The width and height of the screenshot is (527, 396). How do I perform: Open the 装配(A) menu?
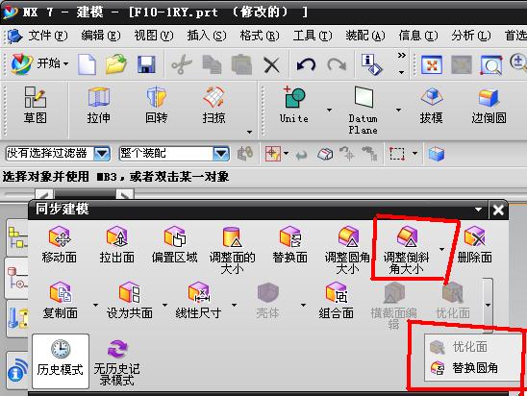(x=365, y=36)
